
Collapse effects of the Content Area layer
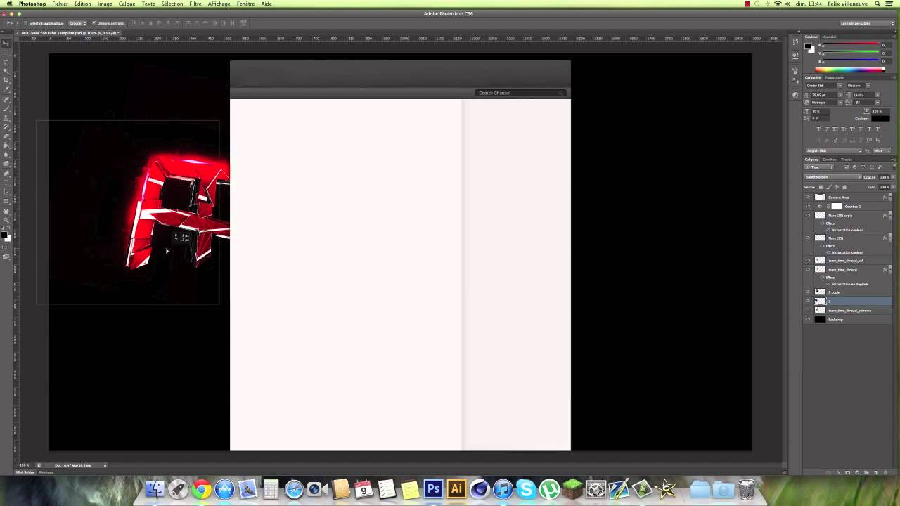coord(890,197)
